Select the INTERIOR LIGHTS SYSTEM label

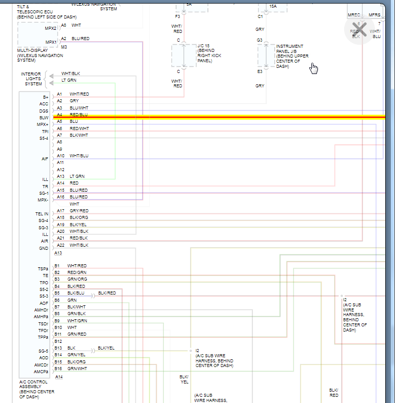tap(31, 79)
